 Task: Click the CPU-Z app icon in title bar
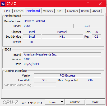pyautogui.click(x=3, y=4)
